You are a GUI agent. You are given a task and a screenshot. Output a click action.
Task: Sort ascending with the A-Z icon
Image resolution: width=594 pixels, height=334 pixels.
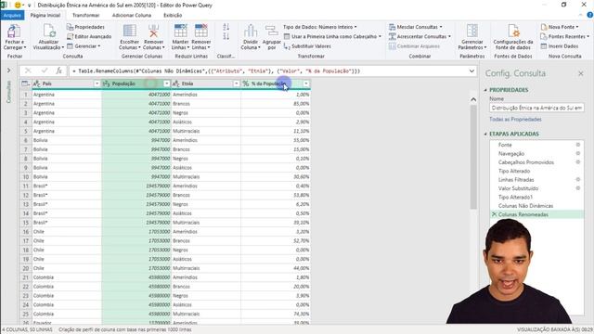[x=226, y=27]
